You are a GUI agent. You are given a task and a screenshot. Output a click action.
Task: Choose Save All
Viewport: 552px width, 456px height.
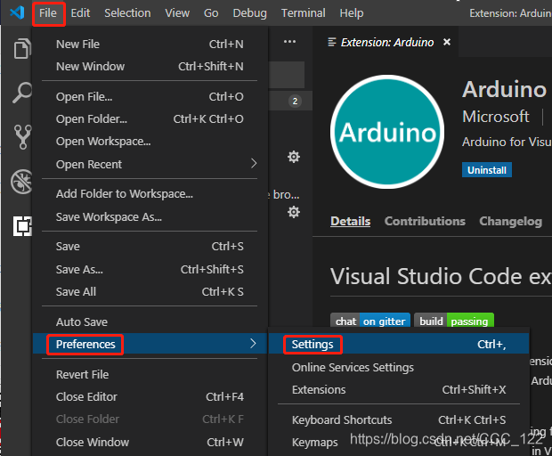(150, 291)
